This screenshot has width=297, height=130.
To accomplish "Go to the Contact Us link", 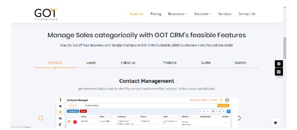I will [x=247, y=14].
